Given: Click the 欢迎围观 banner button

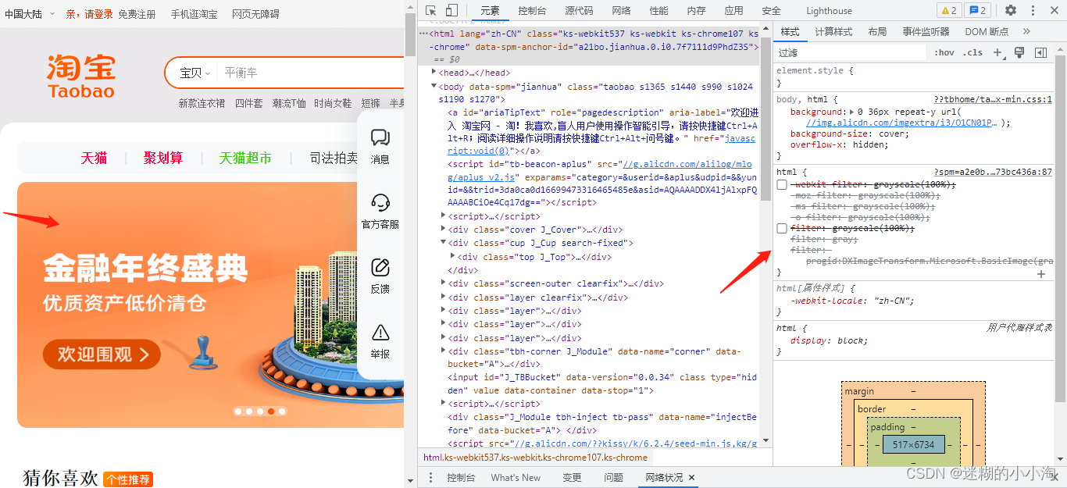Looking at the screenshot, I should pos(102,354).
